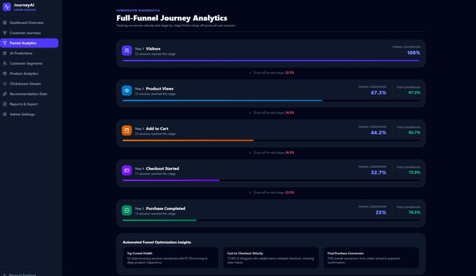The image size is (476, 276).
Task: Click the Recommendation Stats sparkle icon
Action: pos(5,94)
